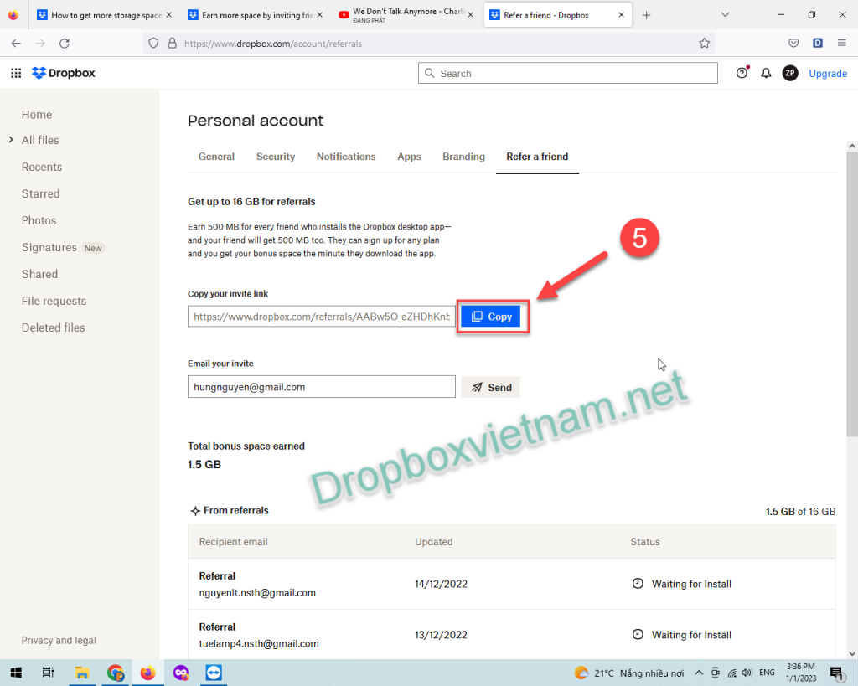Open the volume control in system tray
Viewport: 858px width, 686px height.
(747, 673)
